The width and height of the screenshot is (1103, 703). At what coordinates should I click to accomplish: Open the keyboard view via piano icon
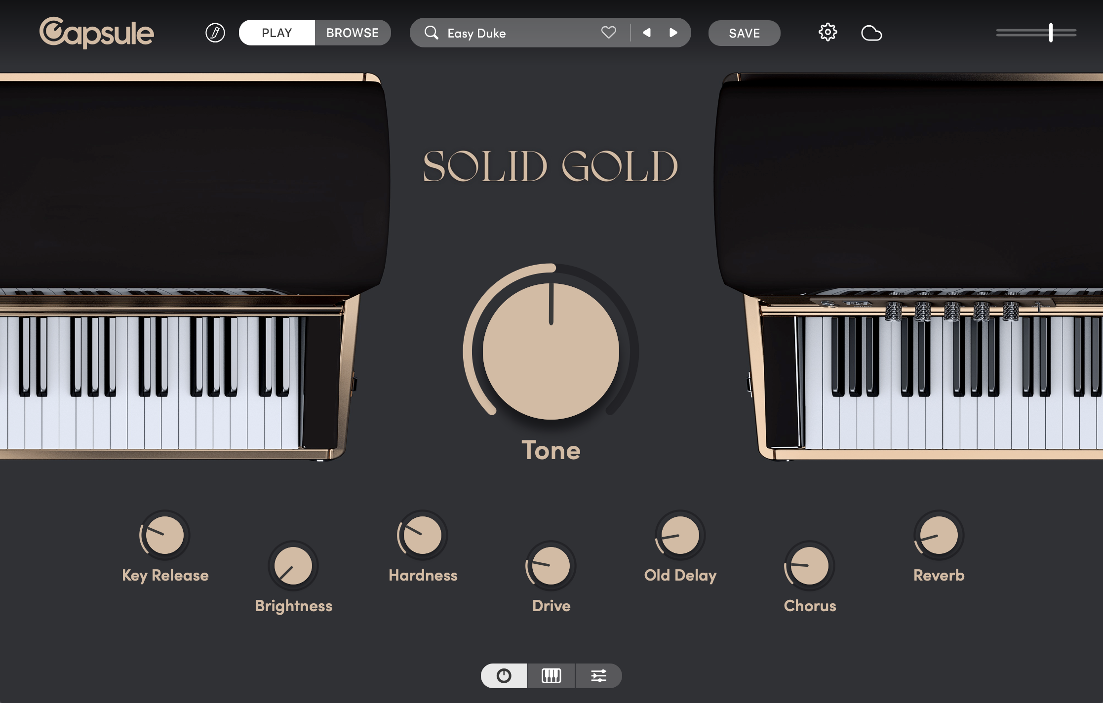551,676
